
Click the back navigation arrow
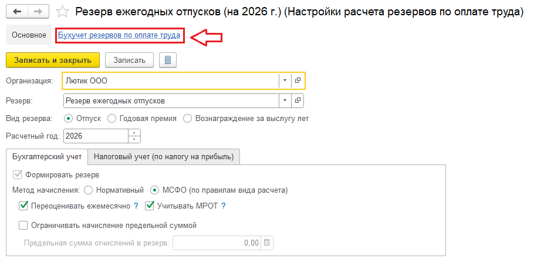point(18,12)
